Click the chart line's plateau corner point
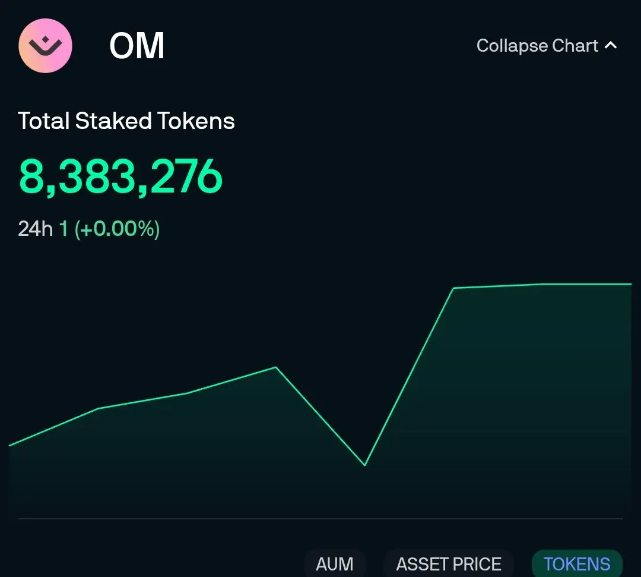The width and height of the screenshot is (641, 577). tap(454, 288)
